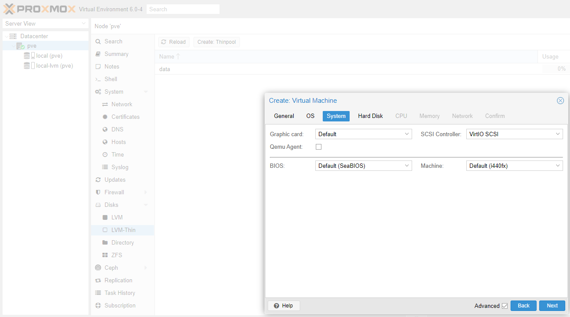The image size is (570, 317).
Task: Expand the Firewall submenu arrow
Action: click(x=146, y=193)
